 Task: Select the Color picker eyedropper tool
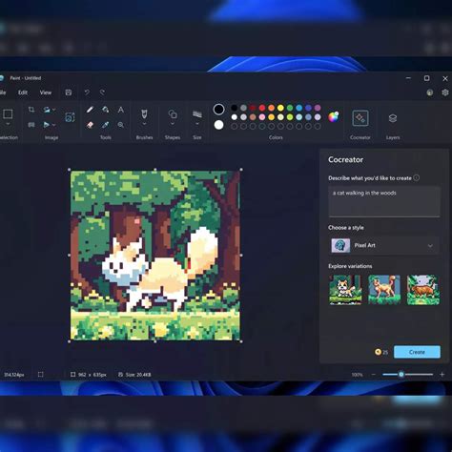click(x=106, y=125)
